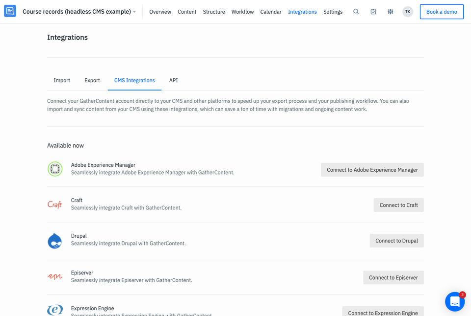Viewport: 471px width, 316px height.
Task: Click the Course records project title
Action: 77,12
